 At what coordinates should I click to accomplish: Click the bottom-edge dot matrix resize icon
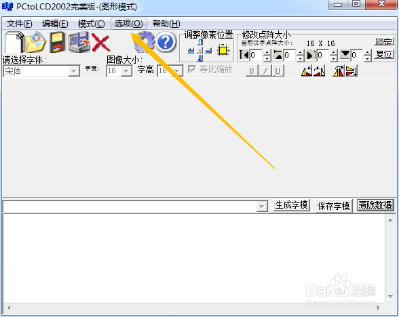pos(345,55)
